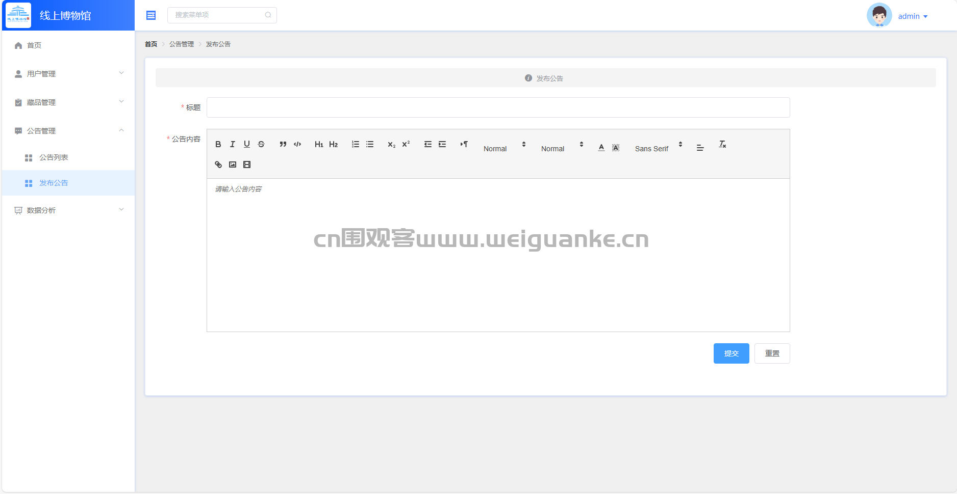This screenshot has height=494, width=957.
Task: Insert a video into the announcement
Action: point(247,164)
